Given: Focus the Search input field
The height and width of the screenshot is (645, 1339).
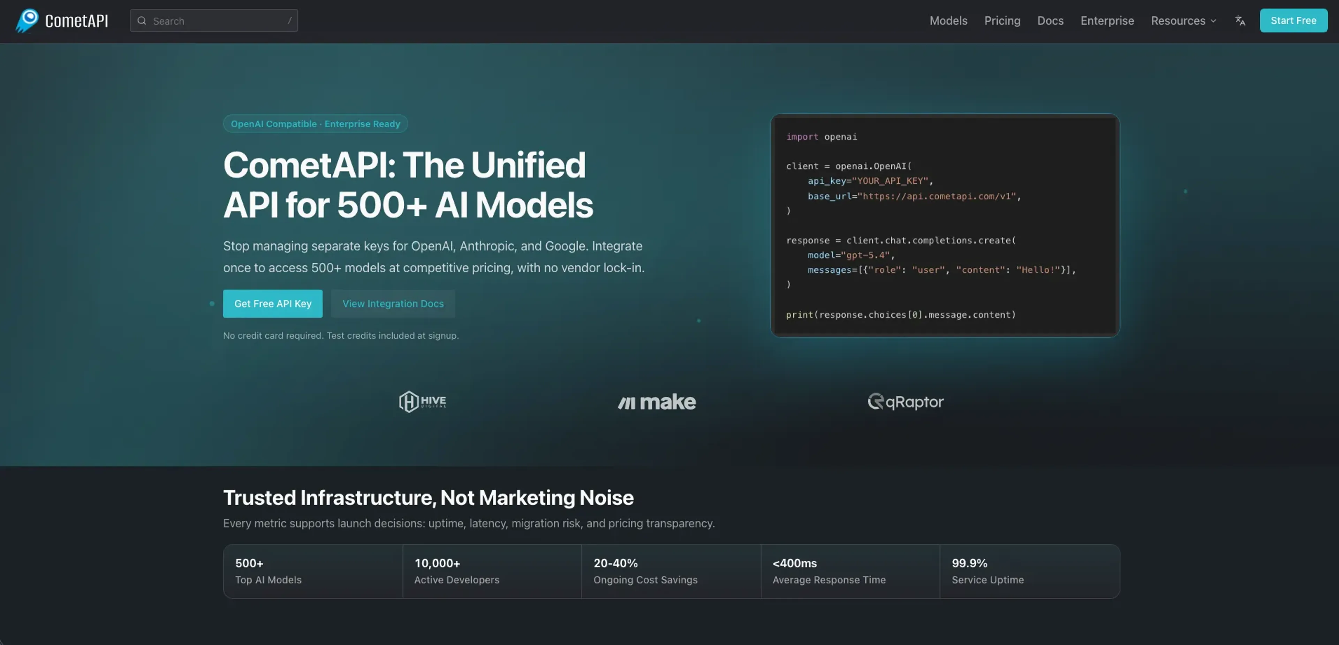Looking at the screenshot, I should (x=214, y=21).
